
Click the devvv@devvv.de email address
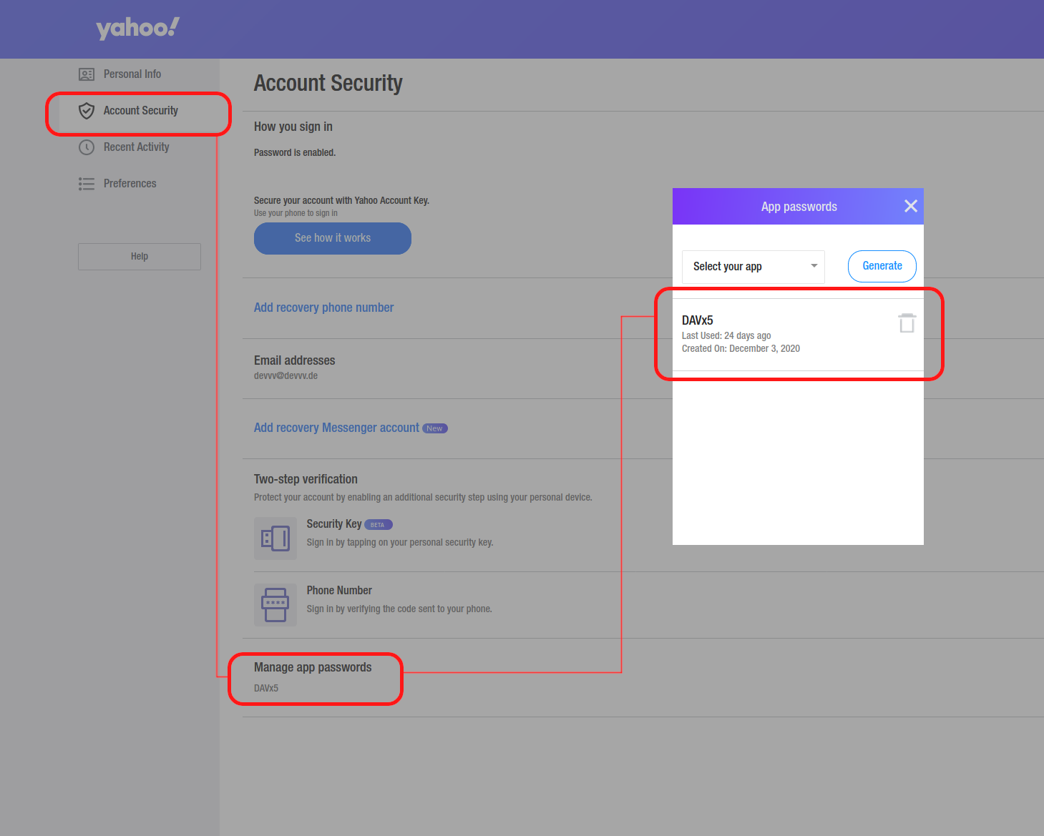pyautogui.click(x=286, y=376)
